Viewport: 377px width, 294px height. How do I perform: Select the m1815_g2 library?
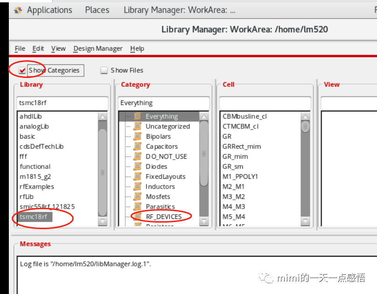[x=35, y=177]
